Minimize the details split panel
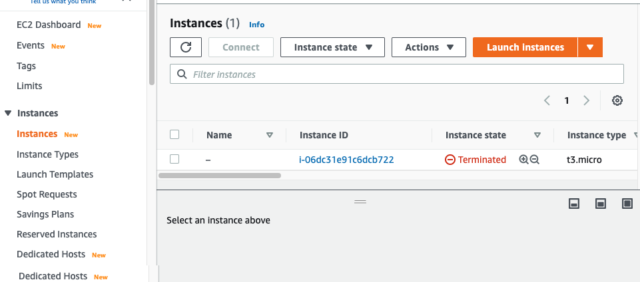 coord(574,204)
